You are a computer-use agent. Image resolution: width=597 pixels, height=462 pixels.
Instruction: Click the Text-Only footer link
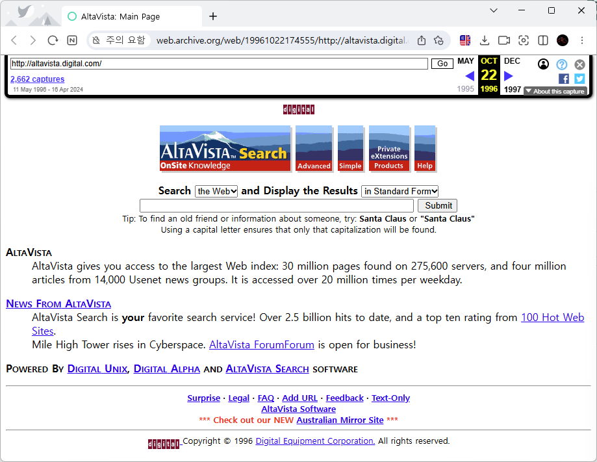390,398
